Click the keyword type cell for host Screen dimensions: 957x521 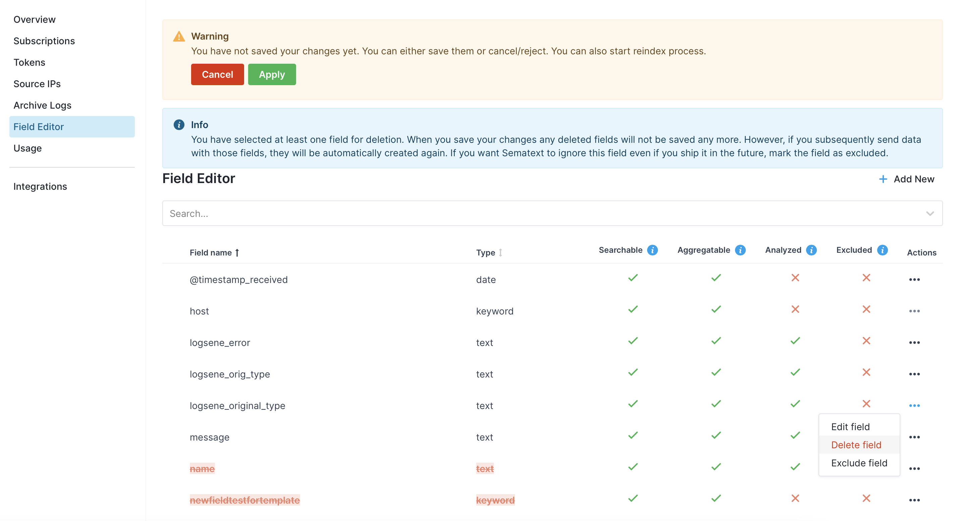click(x=495, y=311)
